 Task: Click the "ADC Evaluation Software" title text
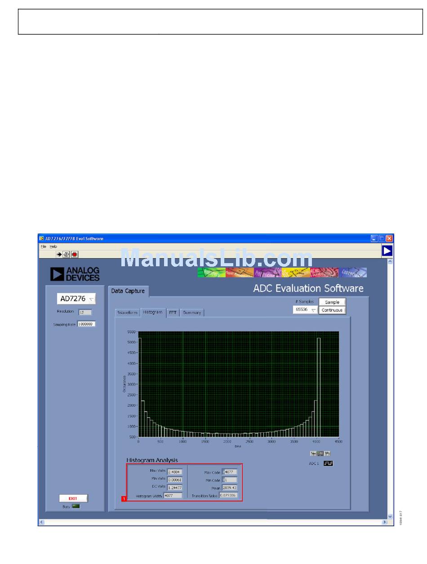tap(308, 288)
